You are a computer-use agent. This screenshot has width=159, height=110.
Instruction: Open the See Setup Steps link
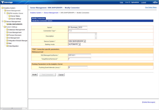151,7
